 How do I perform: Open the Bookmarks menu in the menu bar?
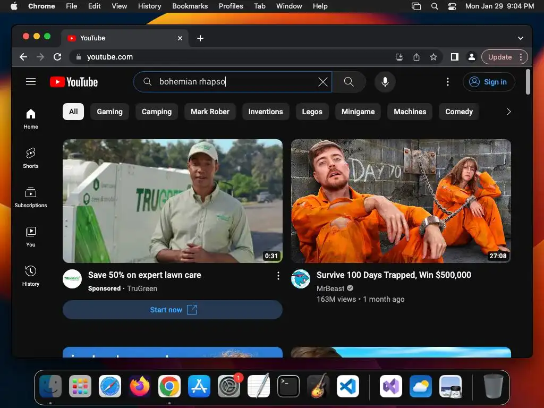point(190,6)
